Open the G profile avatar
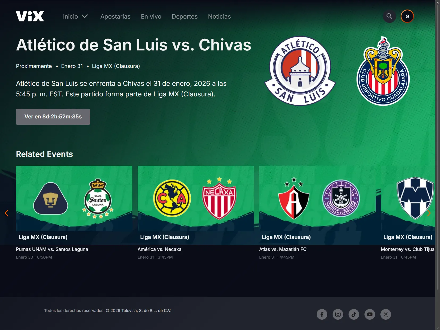This screenshot has width=440, height=330. point(407,16)
